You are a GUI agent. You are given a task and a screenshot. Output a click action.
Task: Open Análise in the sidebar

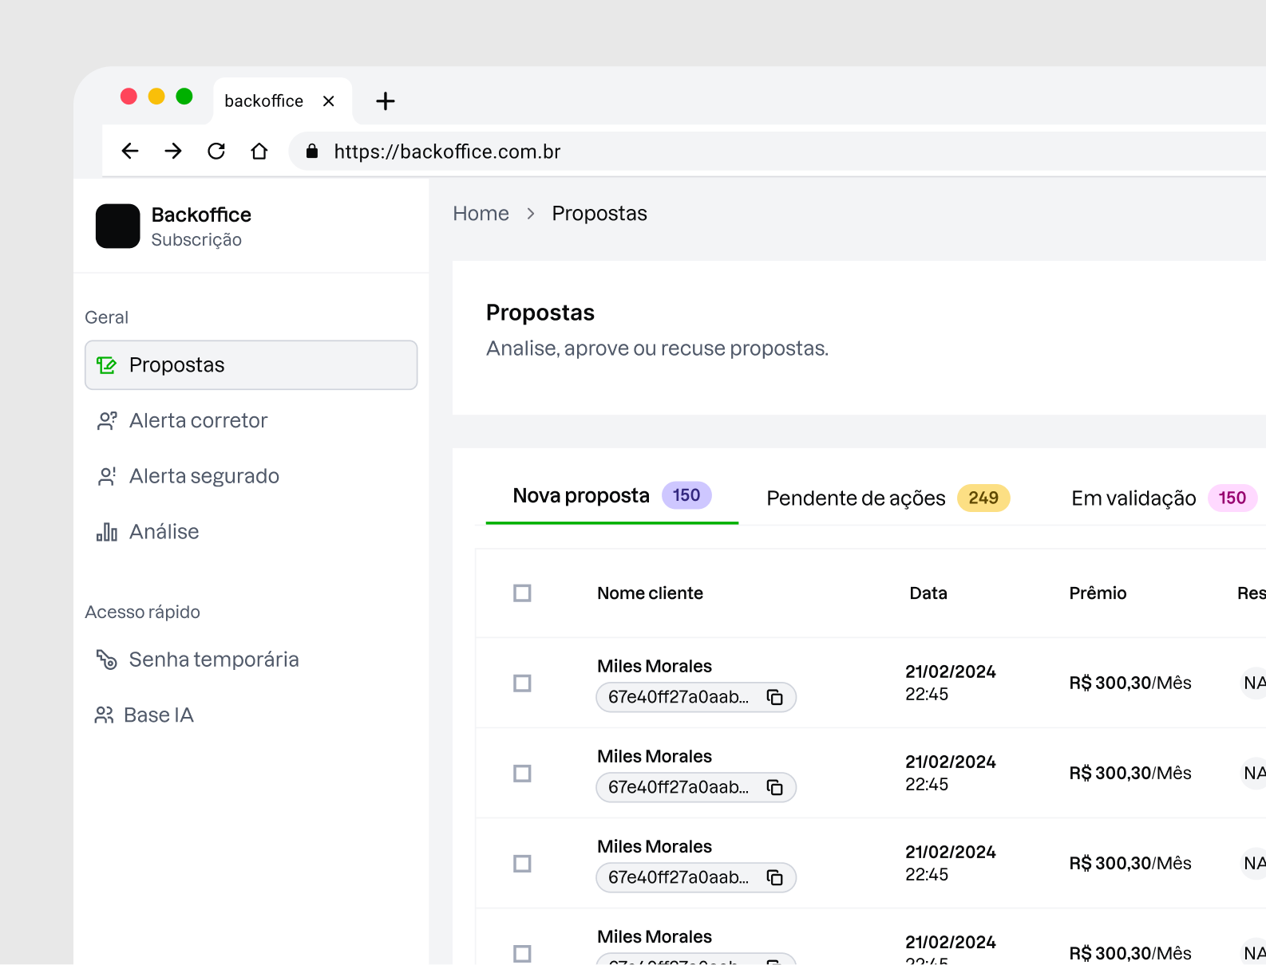point(251,532)
